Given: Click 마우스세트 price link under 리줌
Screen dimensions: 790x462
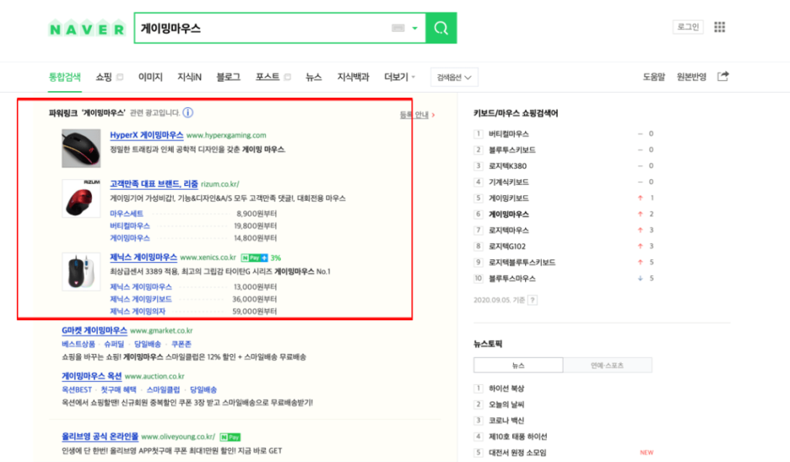Looking at the screenshot, I should click(127, 214).
